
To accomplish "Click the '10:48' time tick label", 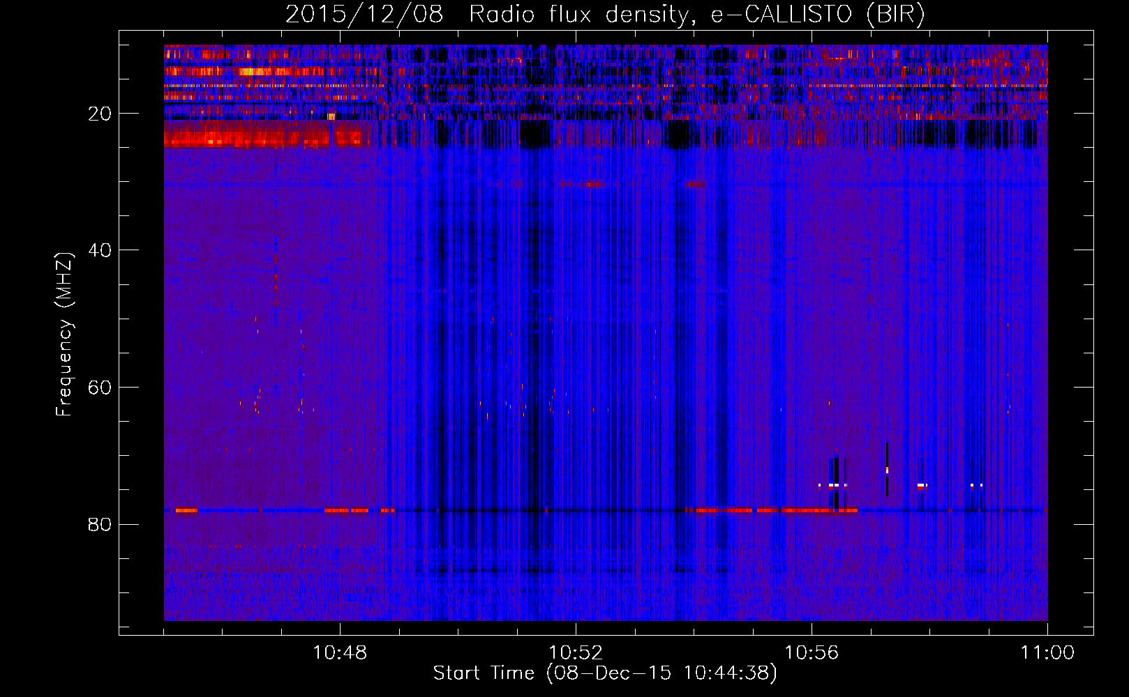I will [340, 653].
